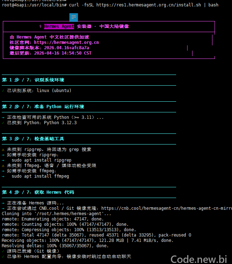The image size is (232, 264).
Task: Click the version text 2026.04.16+afc8a7a
Action: tap(67, 48)
